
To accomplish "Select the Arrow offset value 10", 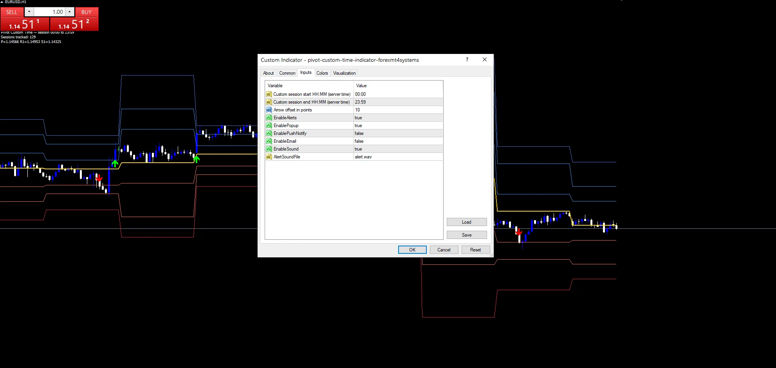I will coord(398,110).
